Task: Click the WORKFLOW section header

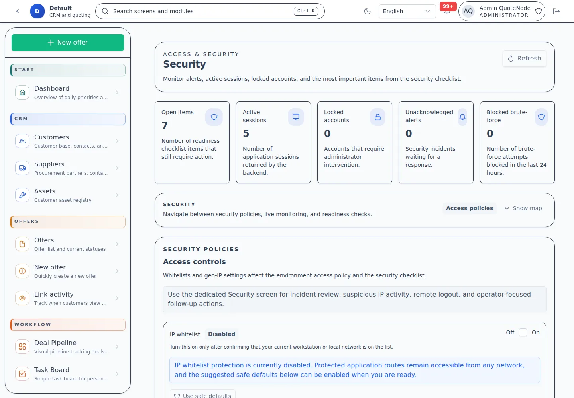Action: pyautogui.click(x=68, y=325)
